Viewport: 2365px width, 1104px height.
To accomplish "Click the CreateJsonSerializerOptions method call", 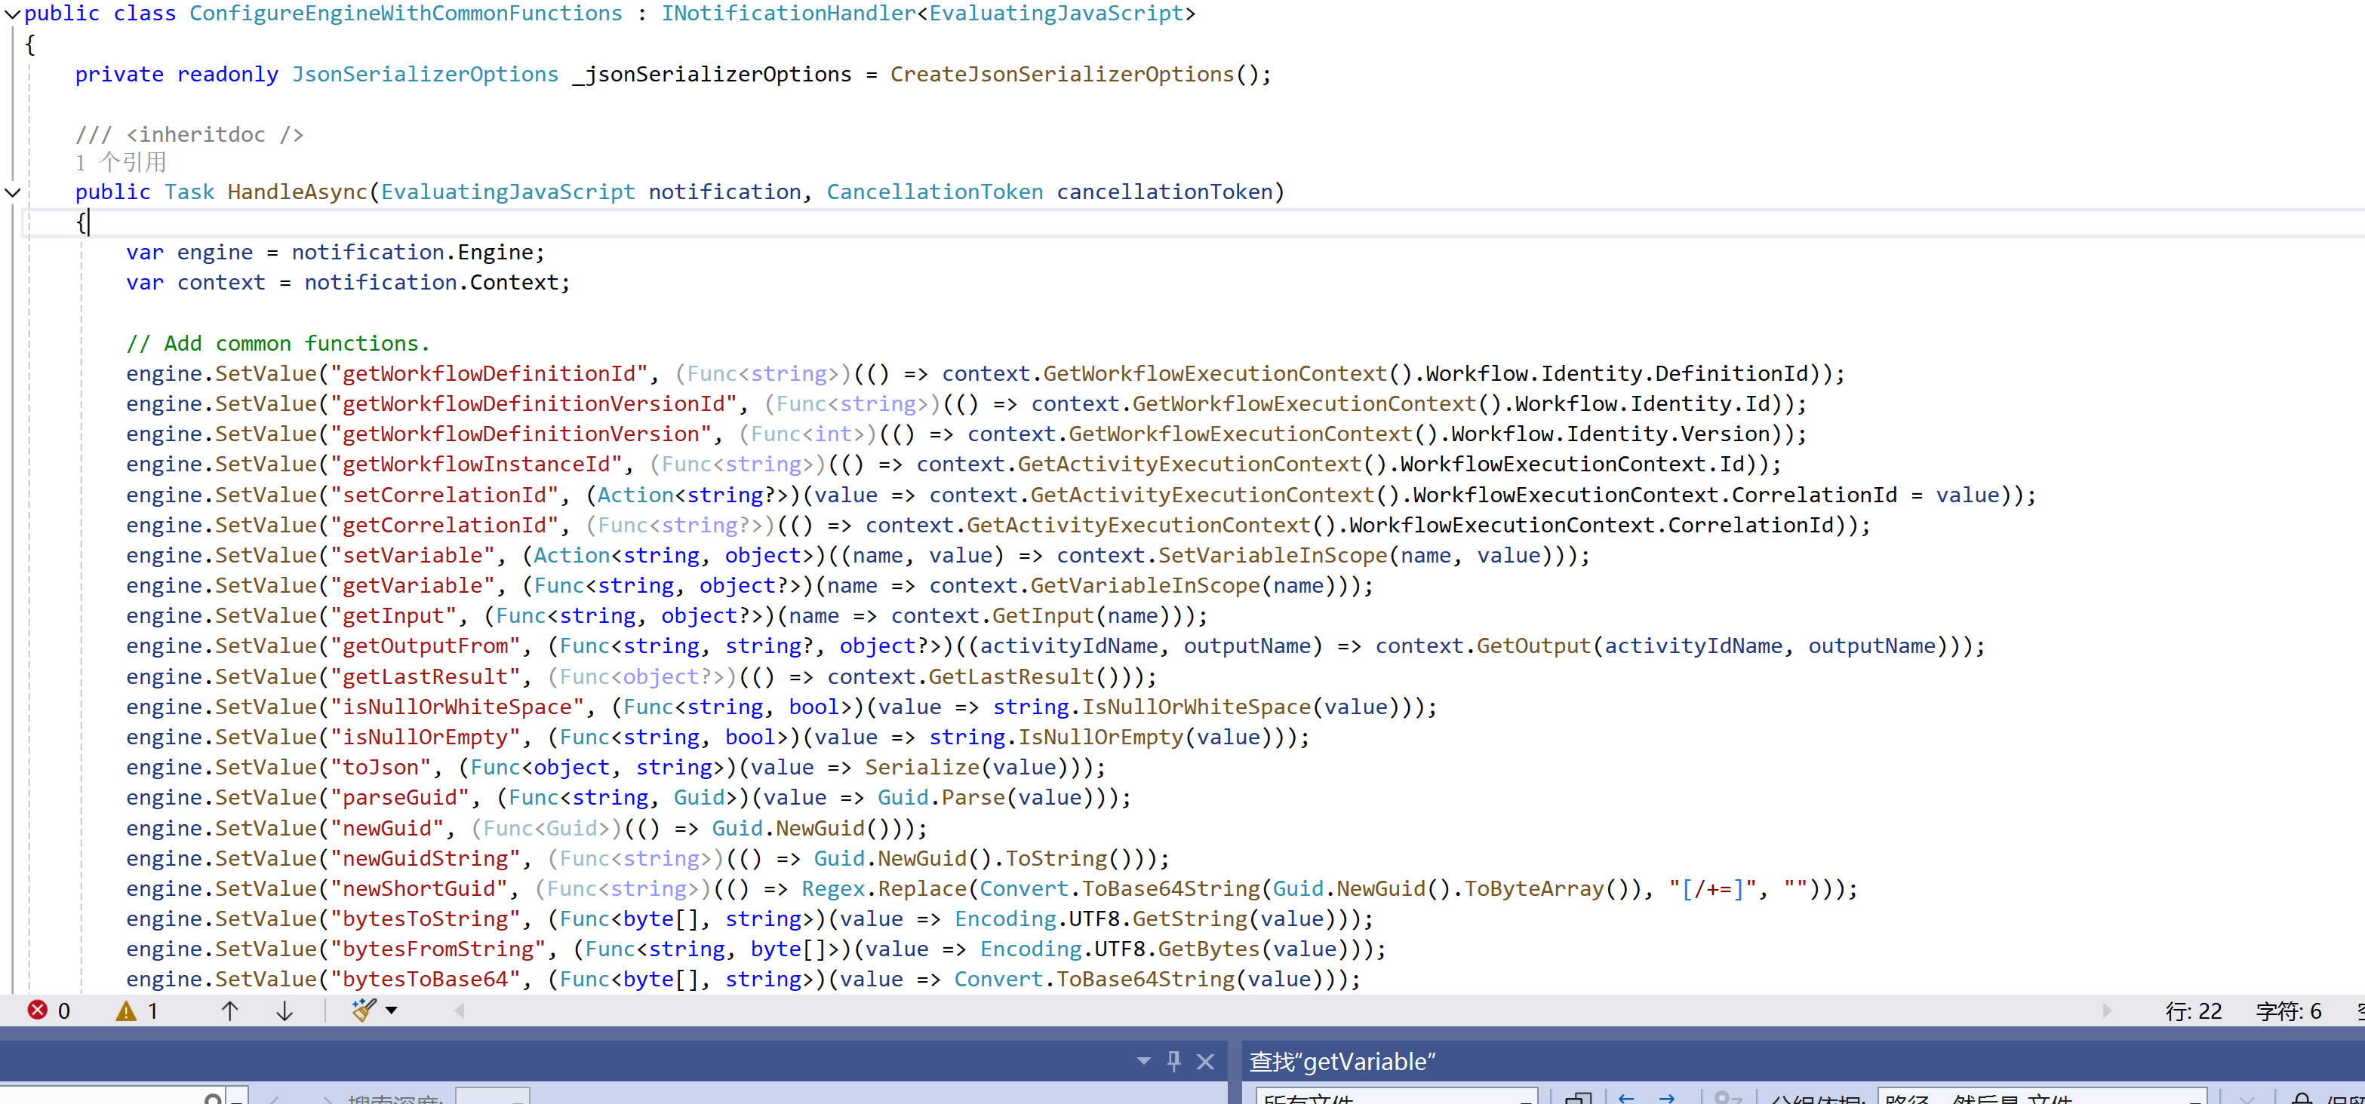I will (x=1061, y=75).
